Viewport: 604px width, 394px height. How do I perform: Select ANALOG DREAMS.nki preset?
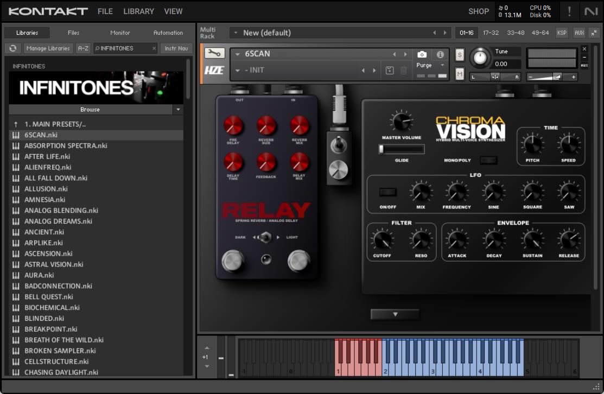point(58,221)
